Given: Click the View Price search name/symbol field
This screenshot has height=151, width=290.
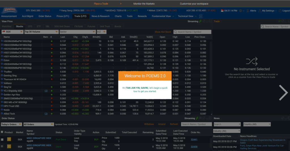Looking at the screenshot, I should click(192, 32).
